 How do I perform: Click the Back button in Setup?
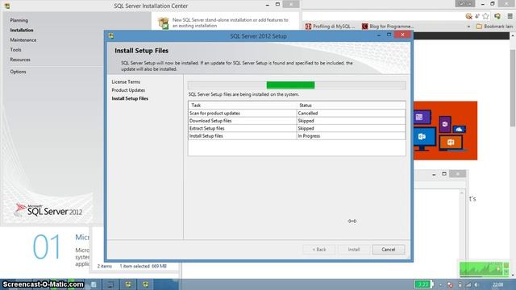pos(319,250)
